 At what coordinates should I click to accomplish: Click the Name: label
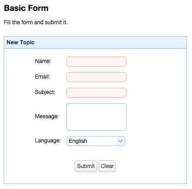pyautogui.click(x=43, y=61)
